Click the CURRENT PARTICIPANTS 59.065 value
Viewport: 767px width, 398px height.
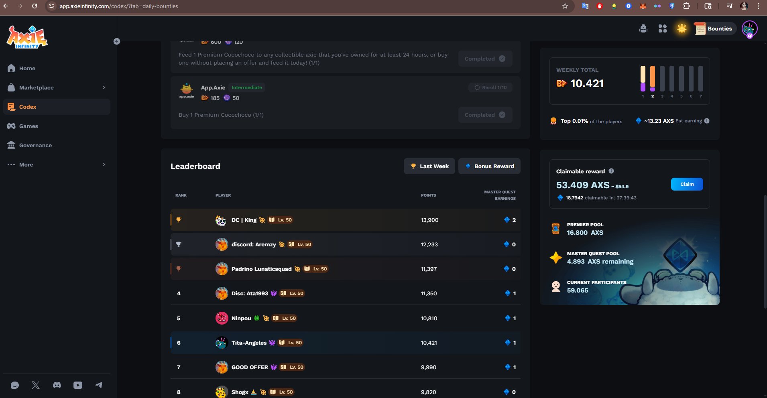point(578,290)
